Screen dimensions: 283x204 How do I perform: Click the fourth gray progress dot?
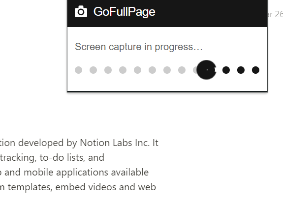123,70
